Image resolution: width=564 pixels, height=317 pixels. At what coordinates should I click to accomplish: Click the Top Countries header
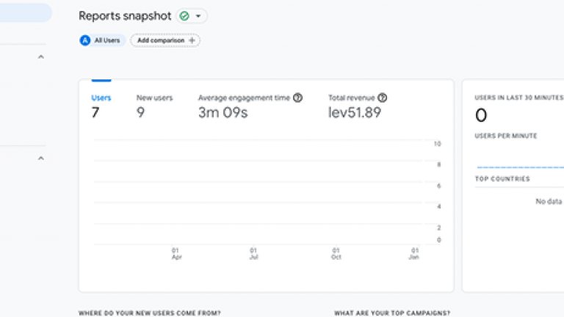(502, 178)
